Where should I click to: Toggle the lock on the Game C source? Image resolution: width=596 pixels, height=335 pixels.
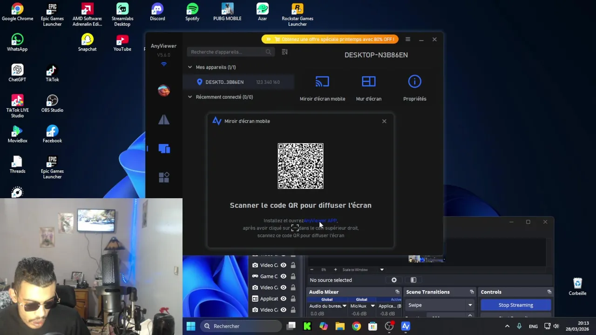(x=293, y=276)
